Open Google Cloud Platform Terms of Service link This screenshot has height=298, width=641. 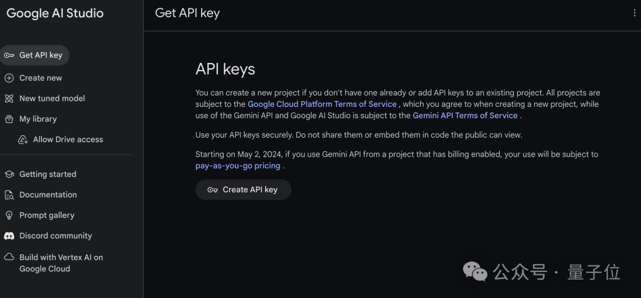[322, 104]
